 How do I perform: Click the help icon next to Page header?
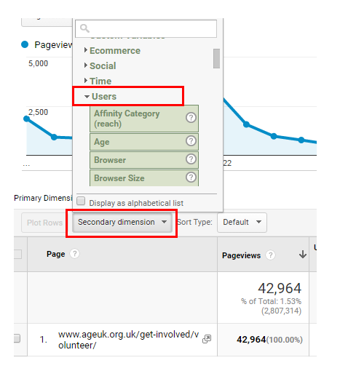click(x=75, y=254)
